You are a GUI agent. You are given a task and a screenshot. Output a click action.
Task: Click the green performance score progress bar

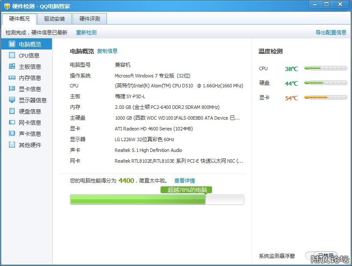[137, 200]
